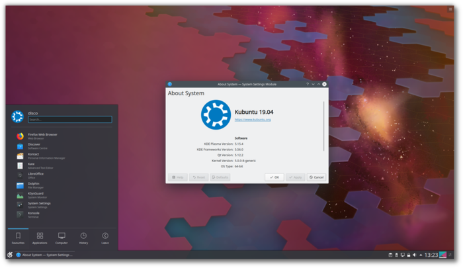Minimize the About System dialog
Image resolution: width=463 pixels, height=268 pixels.
pos(313,84)
